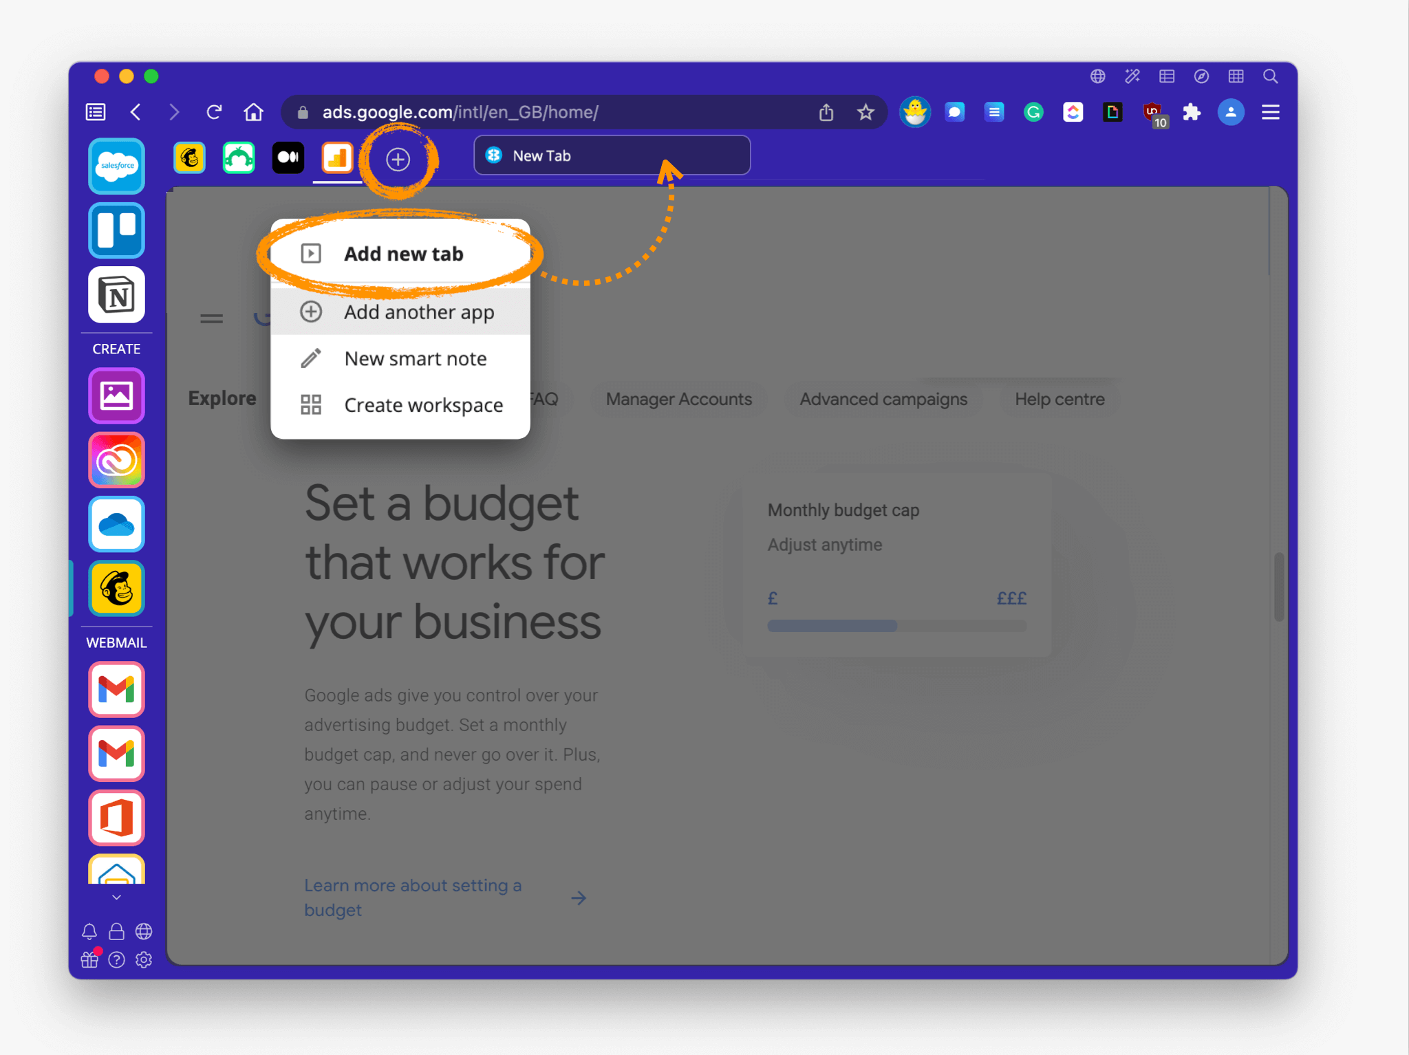
Task: Switch to the Medium tab icon
Action: [x=288, y=158]
